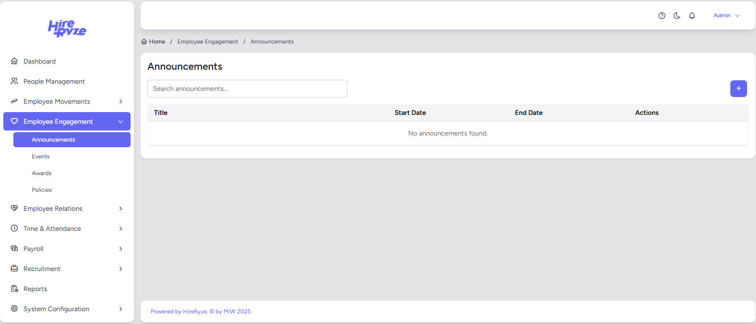
Task: Go to the Policies page
Action: 42,190
